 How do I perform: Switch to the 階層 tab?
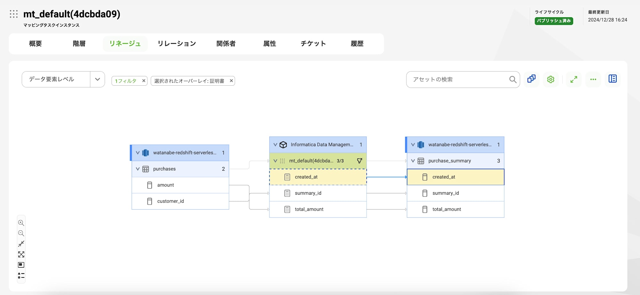coord(79,43)
